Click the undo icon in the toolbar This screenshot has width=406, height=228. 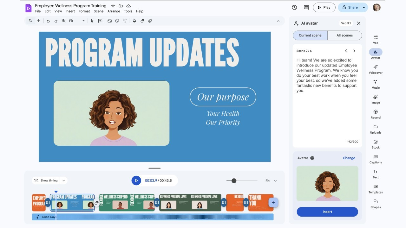click(48, 21)
